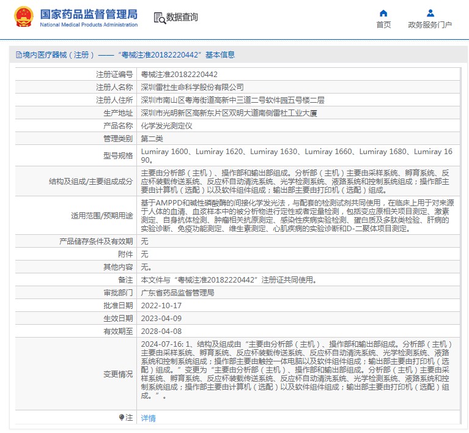
Task: Select the 注册人住所 address value
Action: point(232,100)
